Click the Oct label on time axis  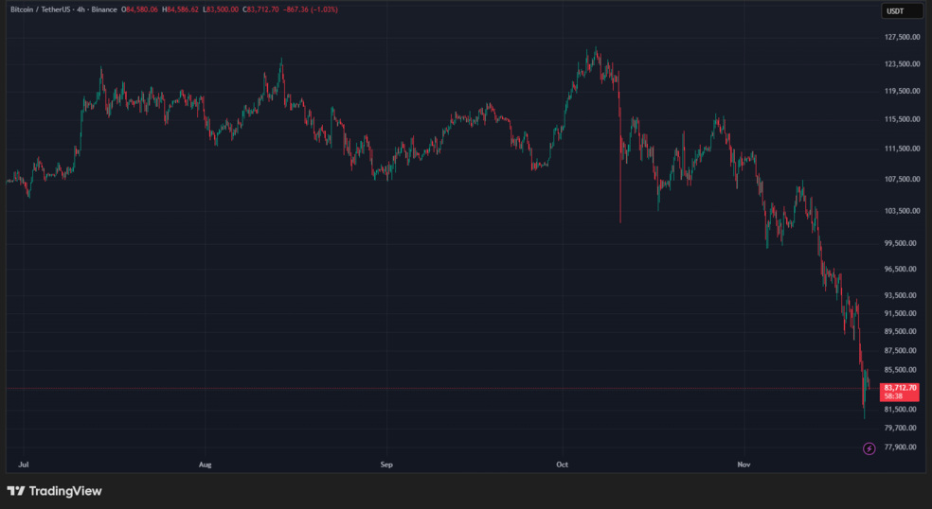[562, 465]
